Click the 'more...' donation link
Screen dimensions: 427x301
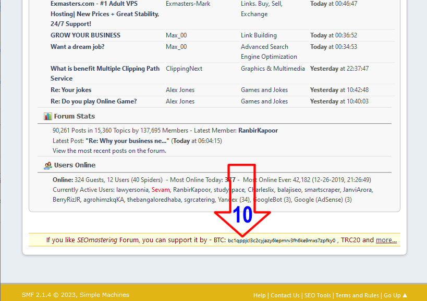(386, 240)
